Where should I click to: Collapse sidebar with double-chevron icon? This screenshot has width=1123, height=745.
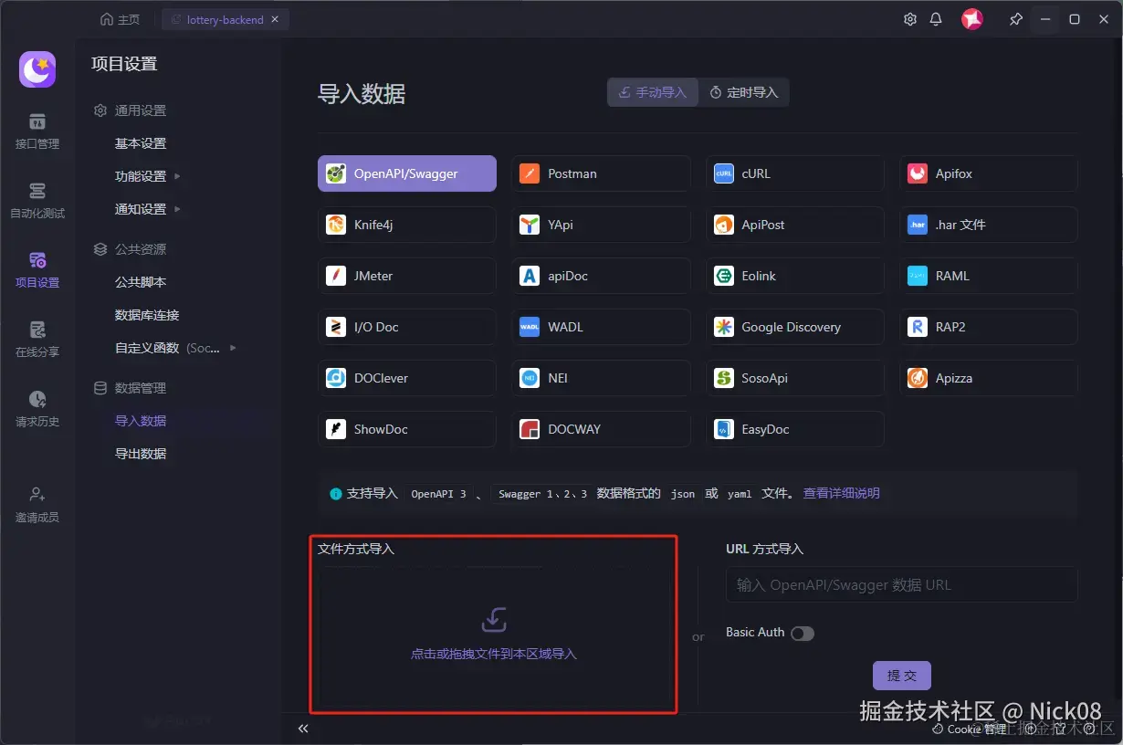point(303,729)
